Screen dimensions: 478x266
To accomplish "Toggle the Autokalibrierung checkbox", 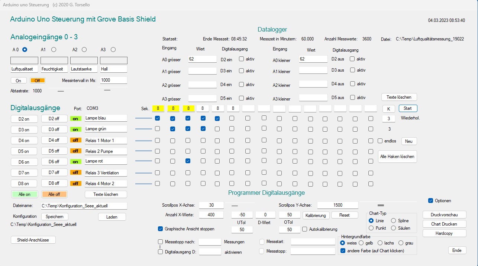I will 305,229.
